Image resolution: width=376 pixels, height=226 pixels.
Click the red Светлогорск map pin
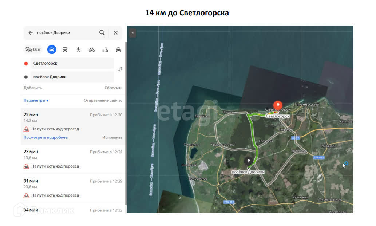point(278,105)
